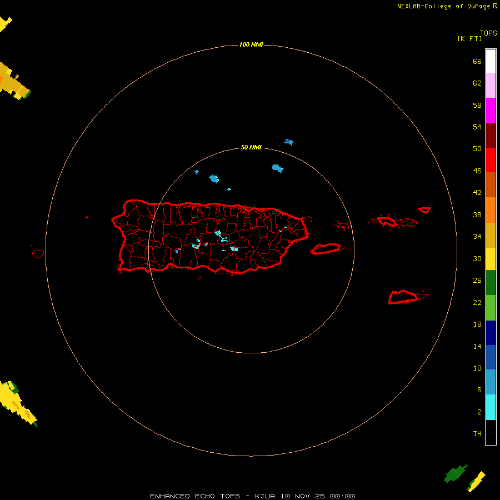This screenshot has width=500, height=500.
Task: Click the medium blue legend swatch
Action: point(491,357)
